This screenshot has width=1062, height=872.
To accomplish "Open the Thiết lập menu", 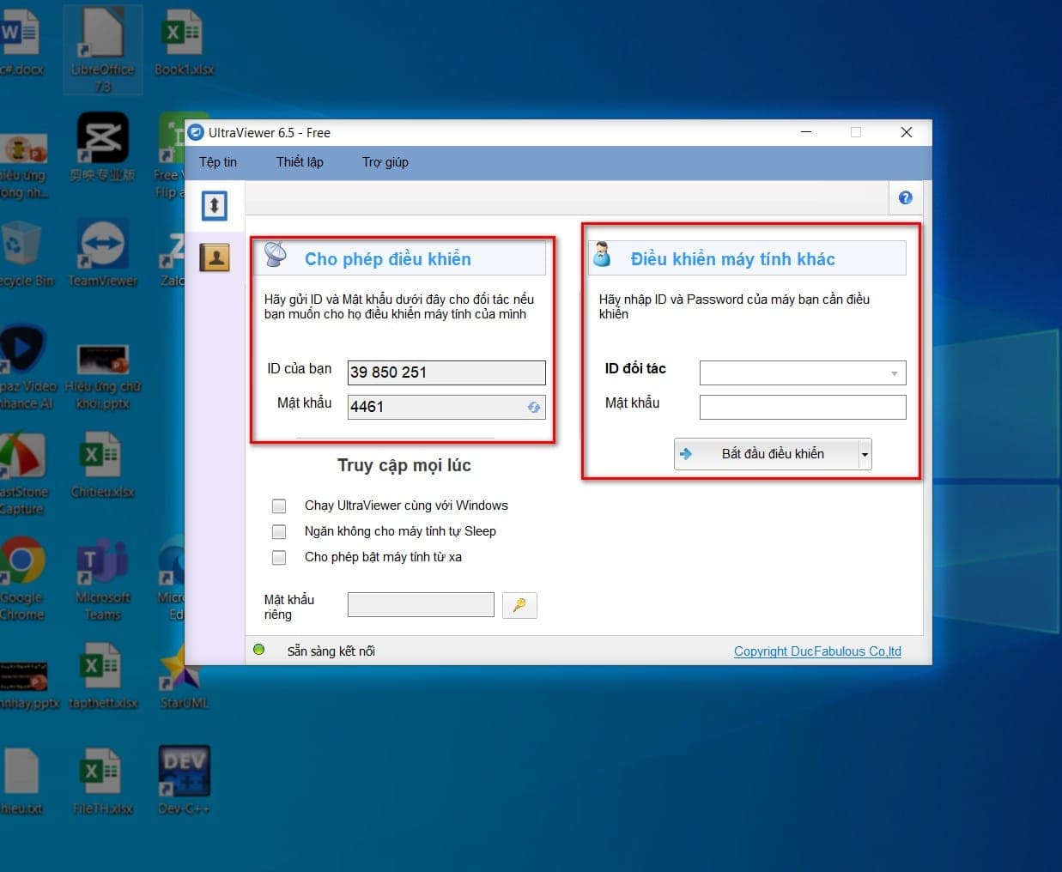I will coord(300,162).
